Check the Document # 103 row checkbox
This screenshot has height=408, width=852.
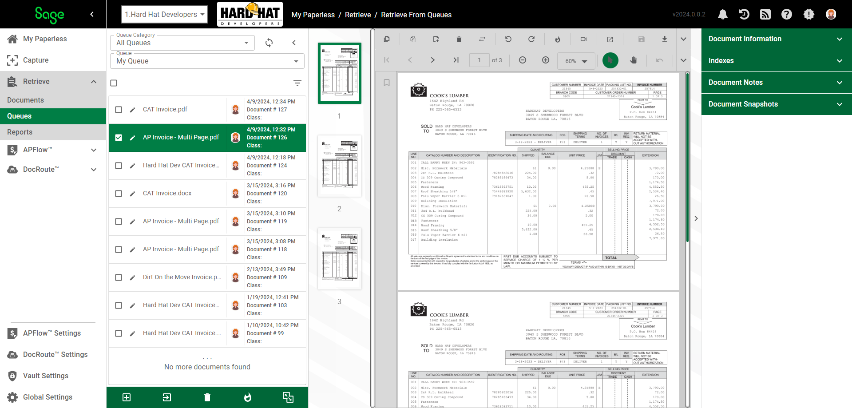[x=119, y=305]
